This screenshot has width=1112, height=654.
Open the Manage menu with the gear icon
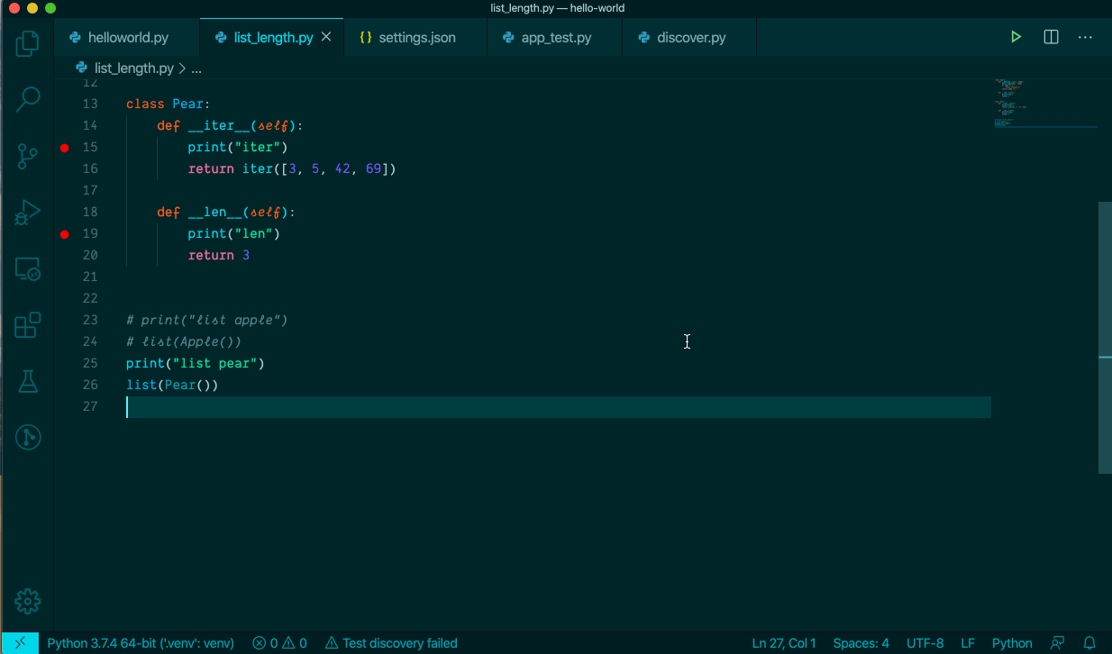27,601
